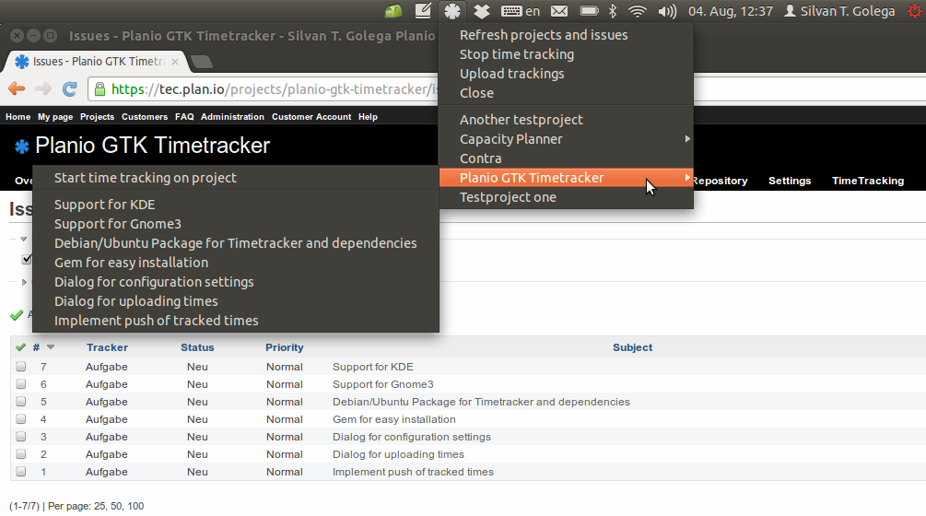Select checkbox for issue 1
926x516 pixels.
tap(21, 472)
